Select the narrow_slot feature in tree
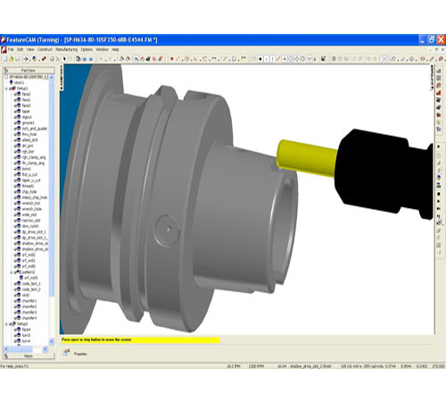The image size is (446, 402). point(31,221)
